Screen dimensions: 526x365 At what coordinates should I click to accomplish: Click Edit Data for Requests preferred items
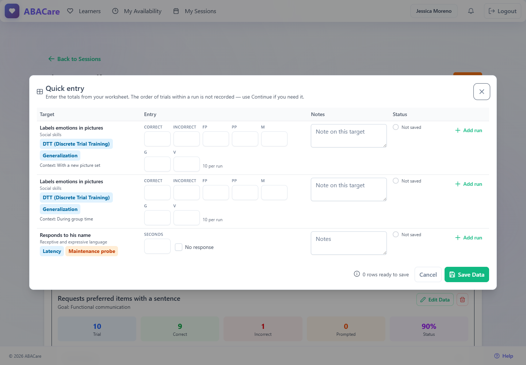click(x=435, y=300)
